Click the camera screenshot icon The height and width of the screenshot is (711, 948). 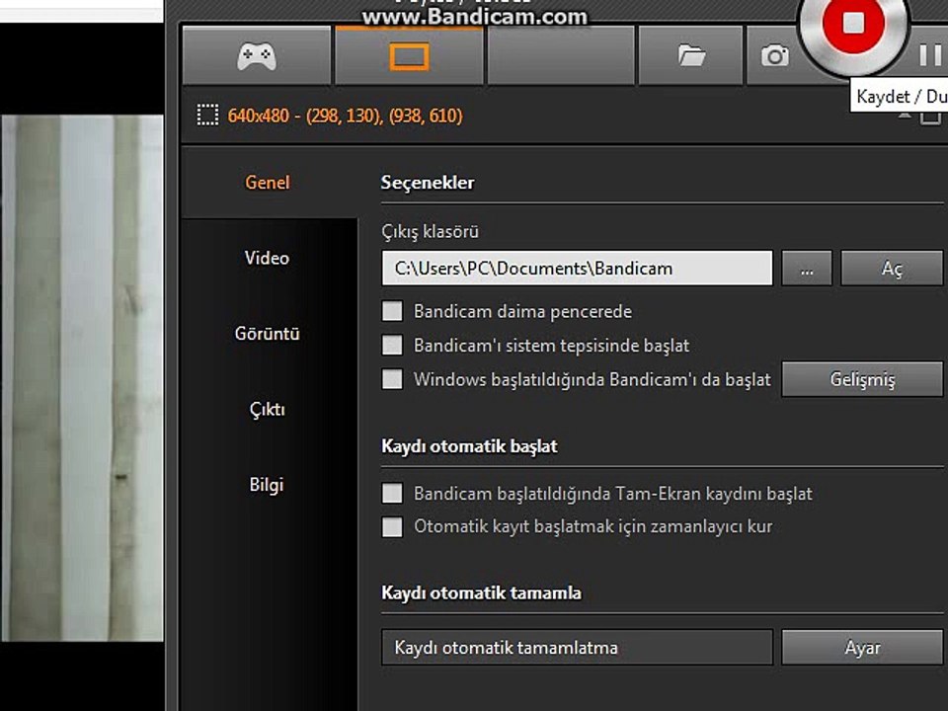(775, 56)
